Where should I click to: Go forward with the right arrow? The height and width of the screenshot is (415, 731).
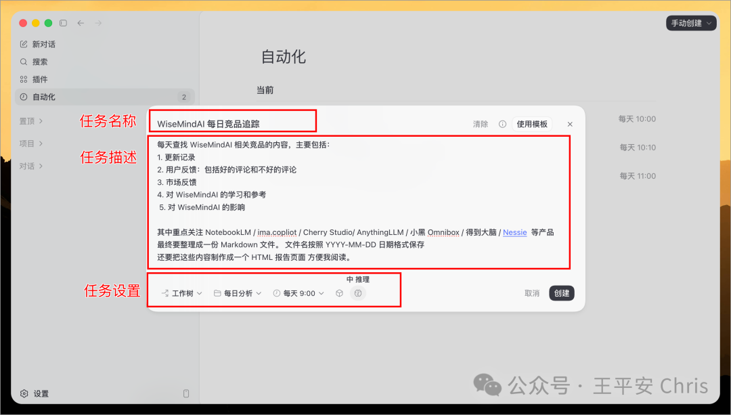pos(98,23)
